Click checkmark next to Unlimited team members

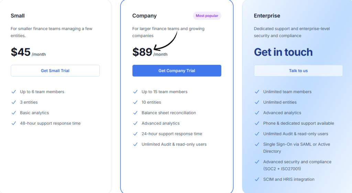click(x=257, y=92)
